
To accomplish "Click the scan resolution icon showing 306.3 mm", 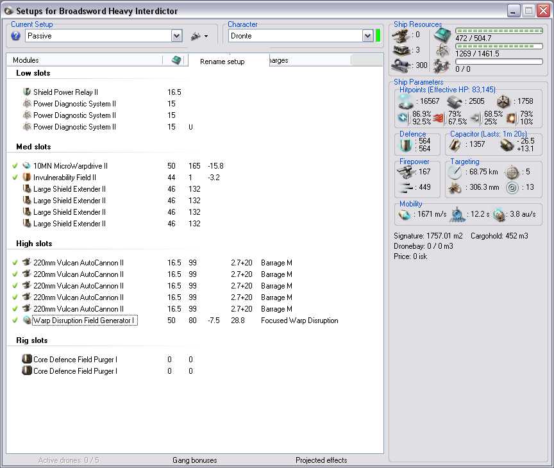I will (455, 187).
